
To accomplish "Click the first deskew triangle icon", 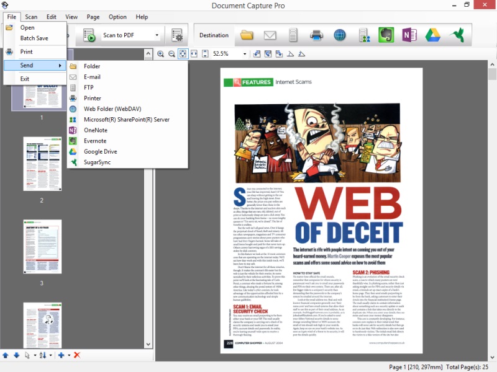I will tap(290, 54).
